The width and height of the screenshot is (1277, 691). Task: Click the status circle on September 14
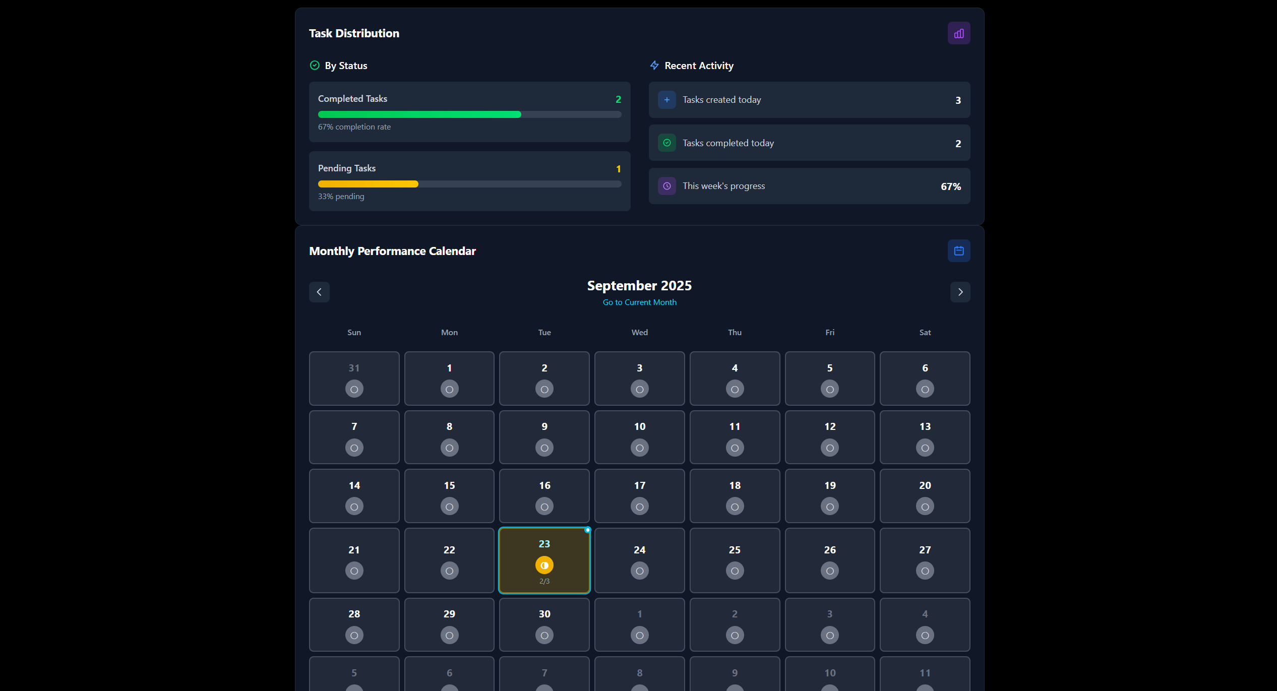354,507
